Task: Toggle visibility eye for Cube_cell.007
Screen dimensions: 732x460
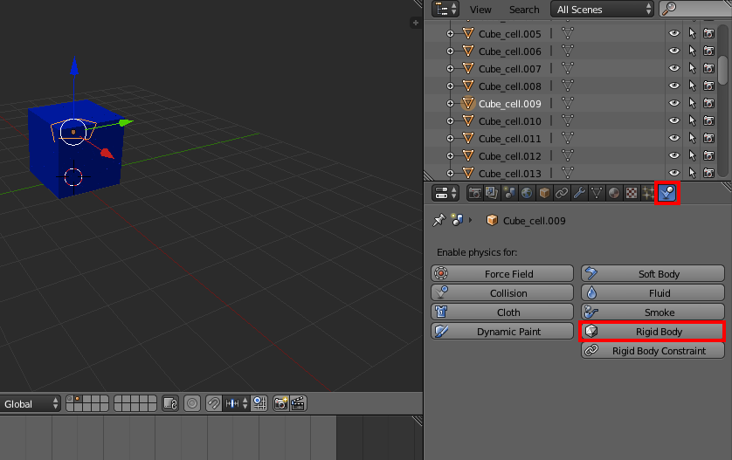Action: click(x=674, y=68)
